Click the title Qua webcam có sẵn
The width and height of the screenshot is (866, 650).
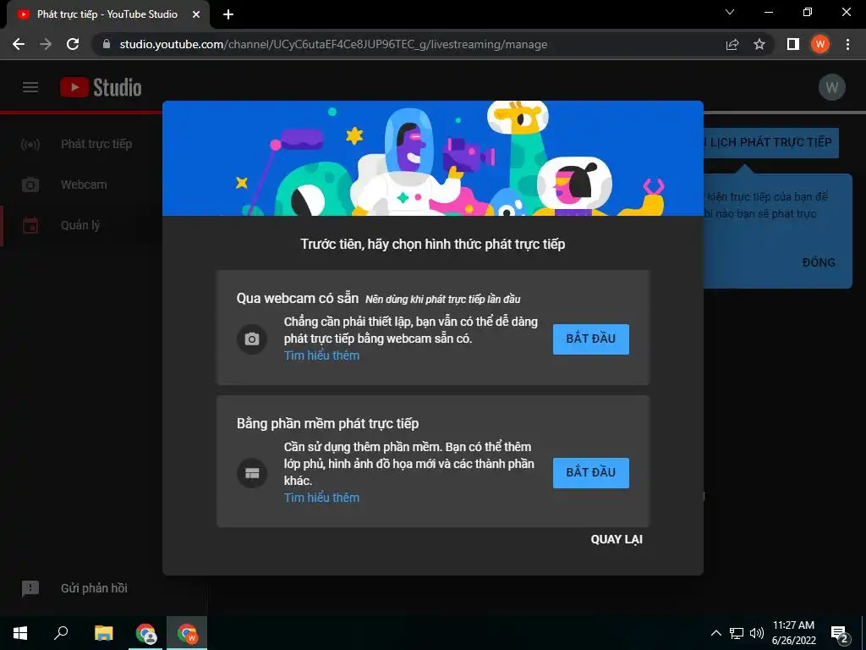tap(298, 299)
